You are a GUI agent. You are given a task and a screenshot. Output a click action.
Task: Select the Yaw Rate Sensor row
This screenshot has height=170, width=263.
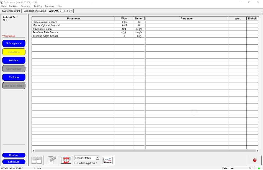pyautogui.click(x=73, y=29)
